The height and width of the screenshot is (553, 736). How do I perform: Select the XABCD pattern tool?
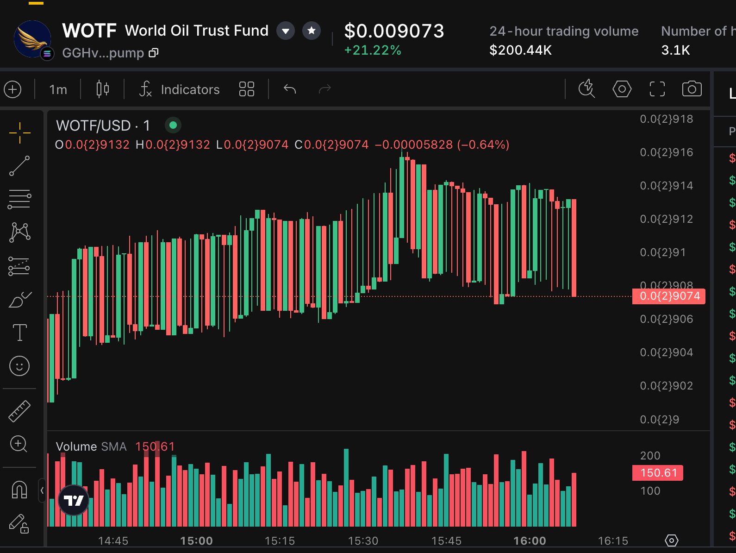(20, 233)
